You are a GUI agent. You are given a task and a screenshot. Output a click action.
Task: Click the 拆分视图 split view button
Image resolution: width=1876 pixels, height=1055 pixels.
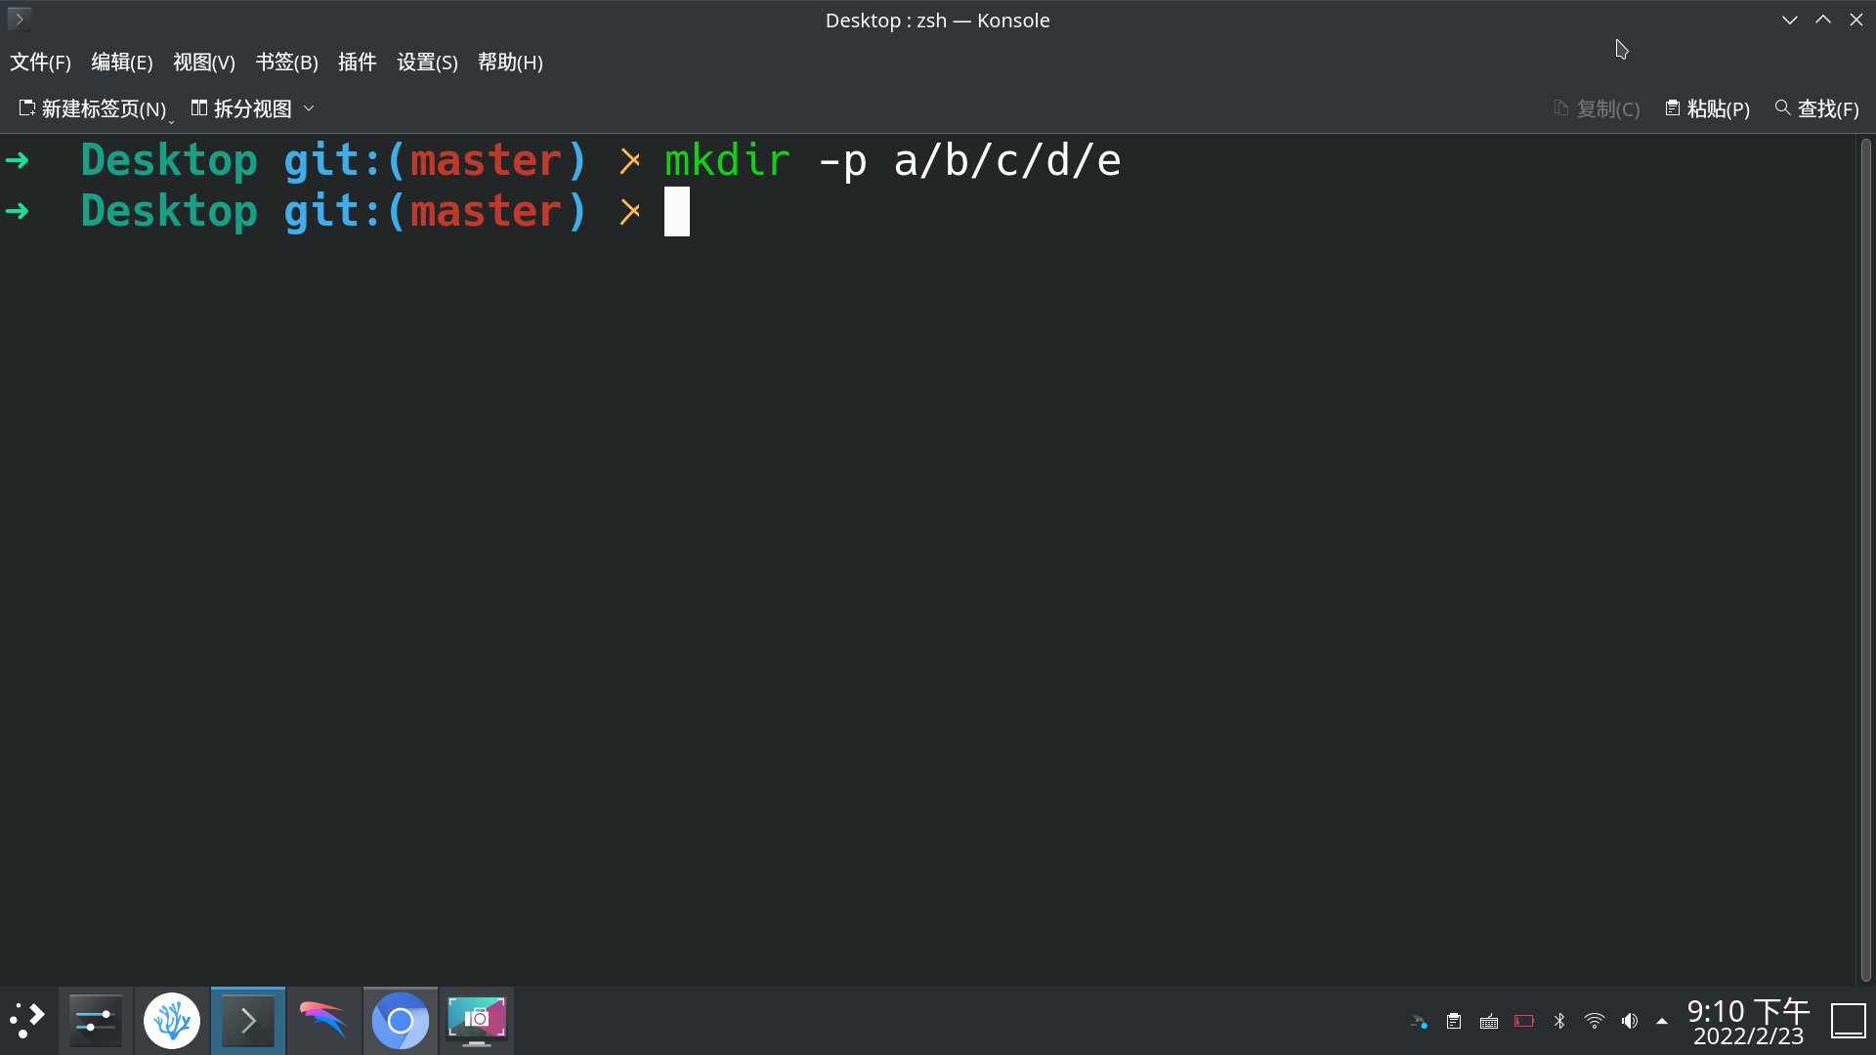point(241,108)
